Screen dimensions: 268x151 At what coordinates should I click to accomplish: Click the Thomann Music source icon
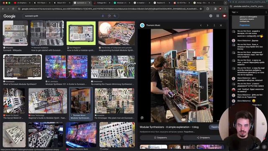[142, 25]
